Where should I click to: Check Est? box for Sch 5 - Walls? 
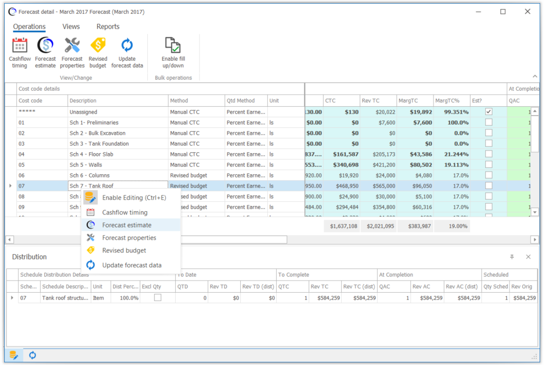489,164
